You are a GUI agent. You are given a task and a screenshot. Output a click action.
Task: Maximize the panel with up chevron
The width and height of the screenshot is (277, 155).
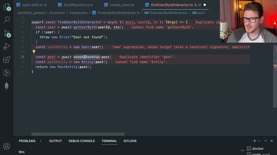[x=265, y=141]
